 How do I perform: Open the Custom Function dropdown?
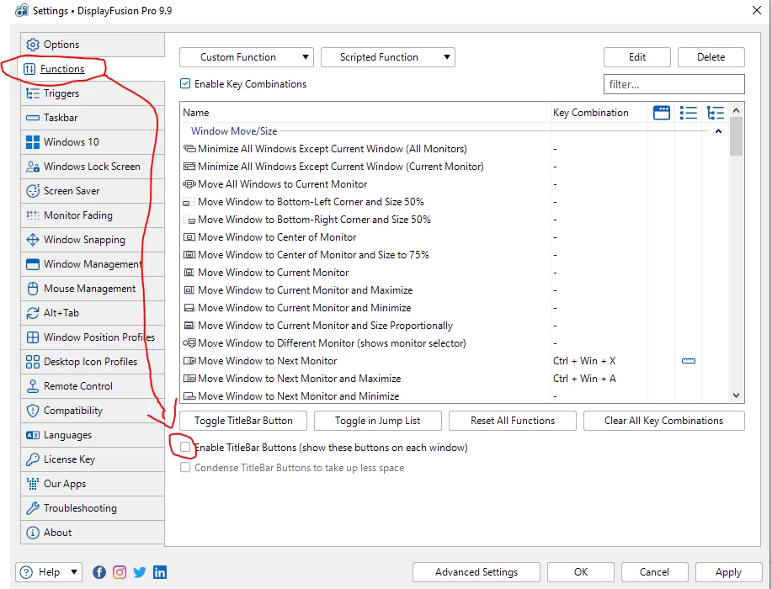(x=247, y=57)
